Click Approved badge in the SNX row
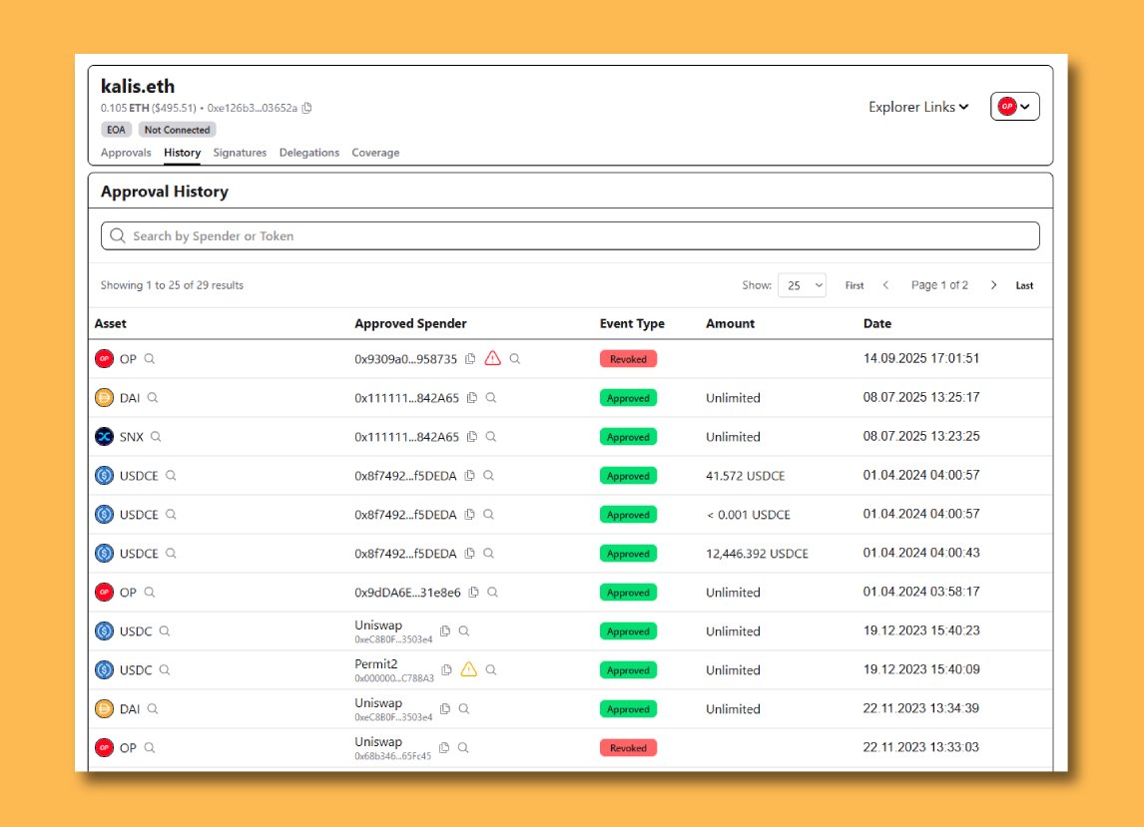The width and height of the screenshot is (1144, 827). coord(628,437)
